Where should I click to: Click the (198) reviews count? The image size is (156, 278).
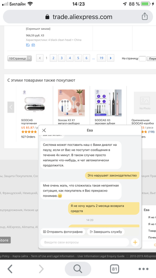click(151, 132)
